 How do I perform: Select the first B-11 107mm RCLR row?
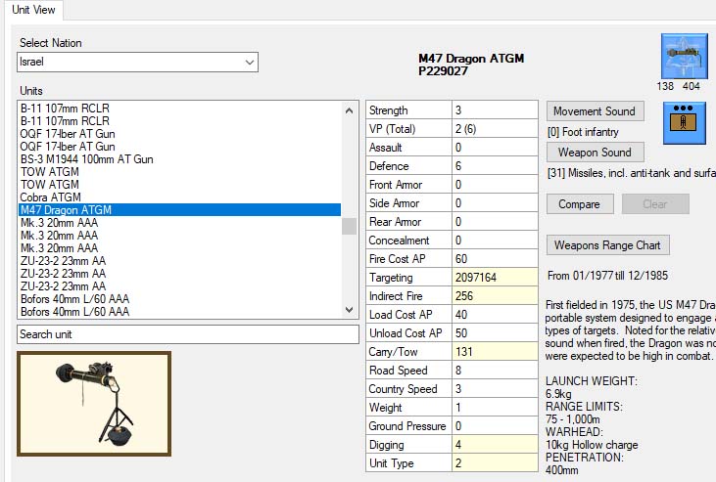point(180,109)
